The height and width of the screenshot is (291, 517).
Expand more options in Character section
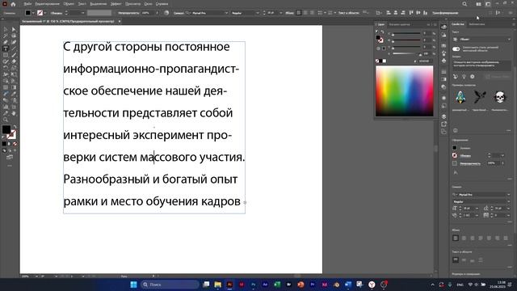click(510, 221)
